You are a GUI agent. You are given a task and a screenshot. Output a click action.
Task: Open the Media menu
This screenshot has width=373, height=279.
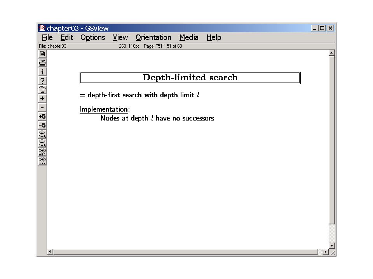(189, 38)
